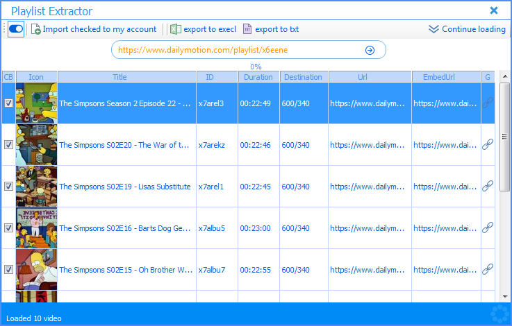Click the 600/340 destination in the S02E19 row
This screenshot has width=512, height=326.
[x=295, y=187]
